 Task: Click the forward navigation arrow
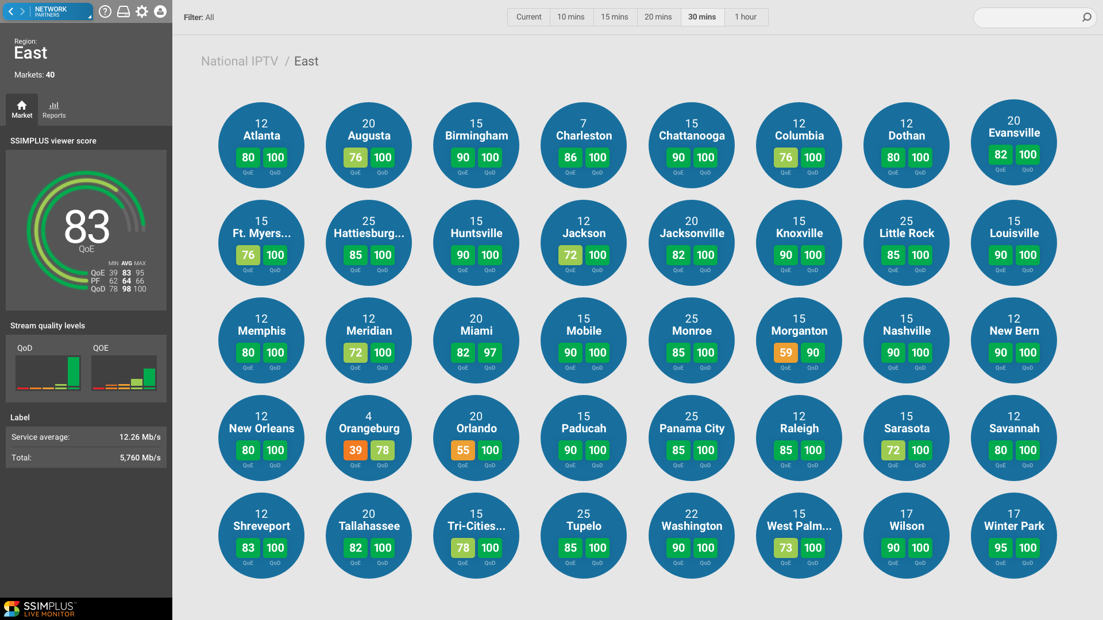coord(22,11)
